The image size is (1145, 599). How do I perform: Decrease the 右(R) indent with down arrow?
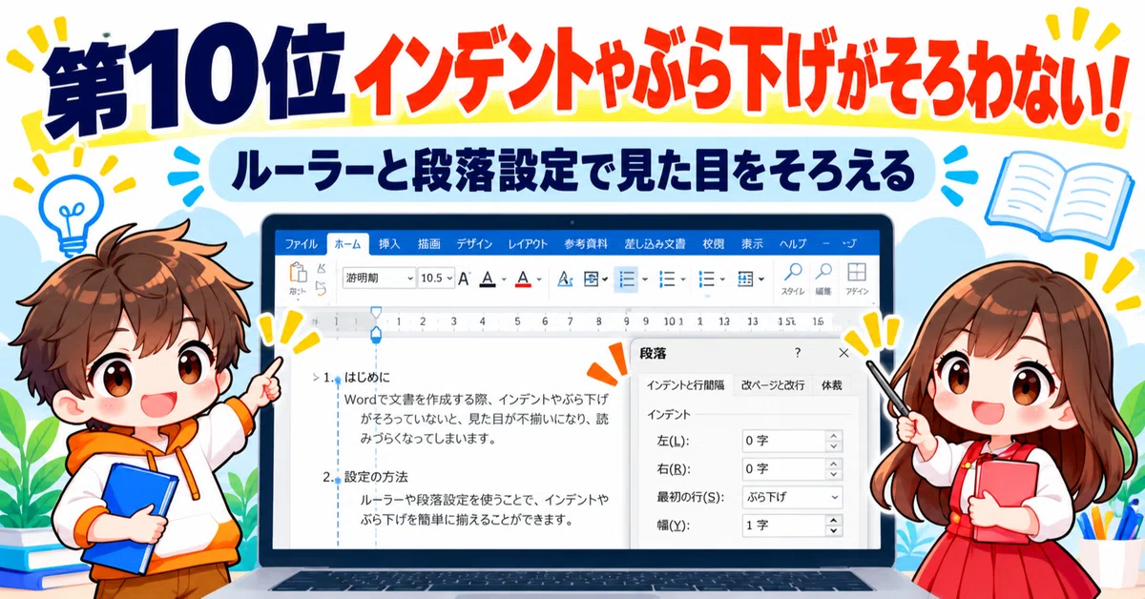[835, 475]
